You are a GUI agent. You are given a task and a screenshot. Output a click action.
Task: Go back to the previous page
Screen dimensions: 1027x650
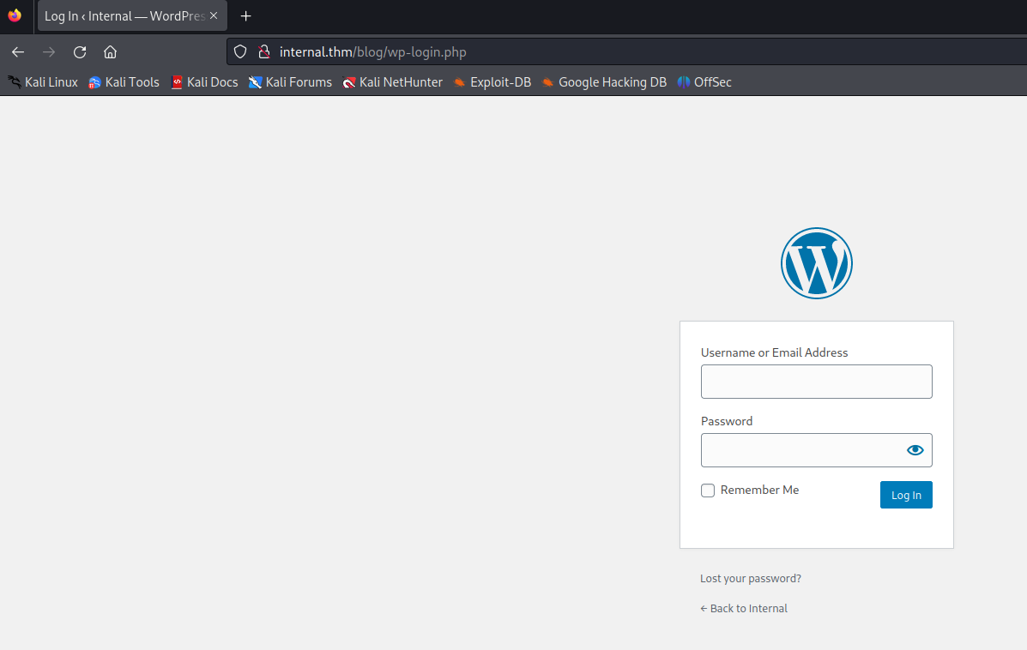point(18,51)
